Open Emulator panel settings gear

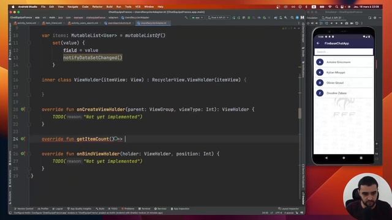[x=375, y=18]
